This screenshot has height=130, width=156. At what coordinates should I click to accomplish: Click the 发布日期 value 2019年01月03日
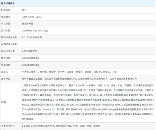[30, 58]
